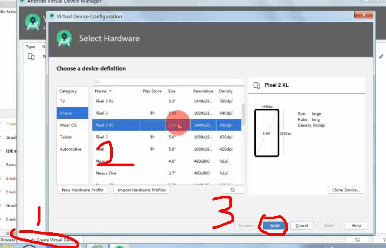Click the 1440x28 resolution in Pixel 2 XL row
Screen dimensions: 386x248
[203, 125]
